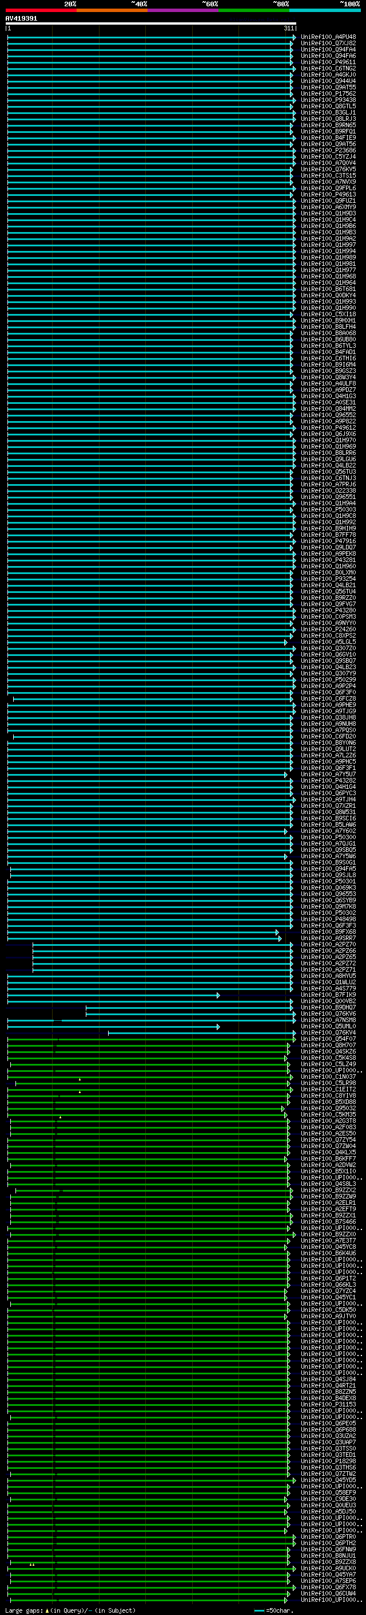Select hit label UniRef100_Q6GV10

coord(328,654)
